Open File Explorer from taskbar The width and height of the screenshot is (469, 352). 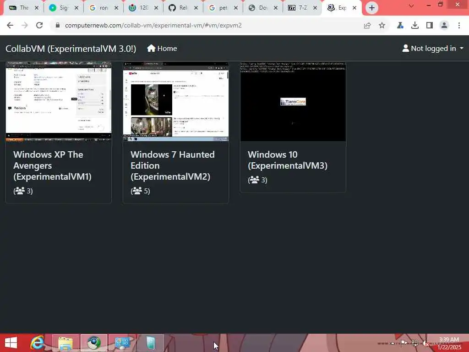point(65,343)
